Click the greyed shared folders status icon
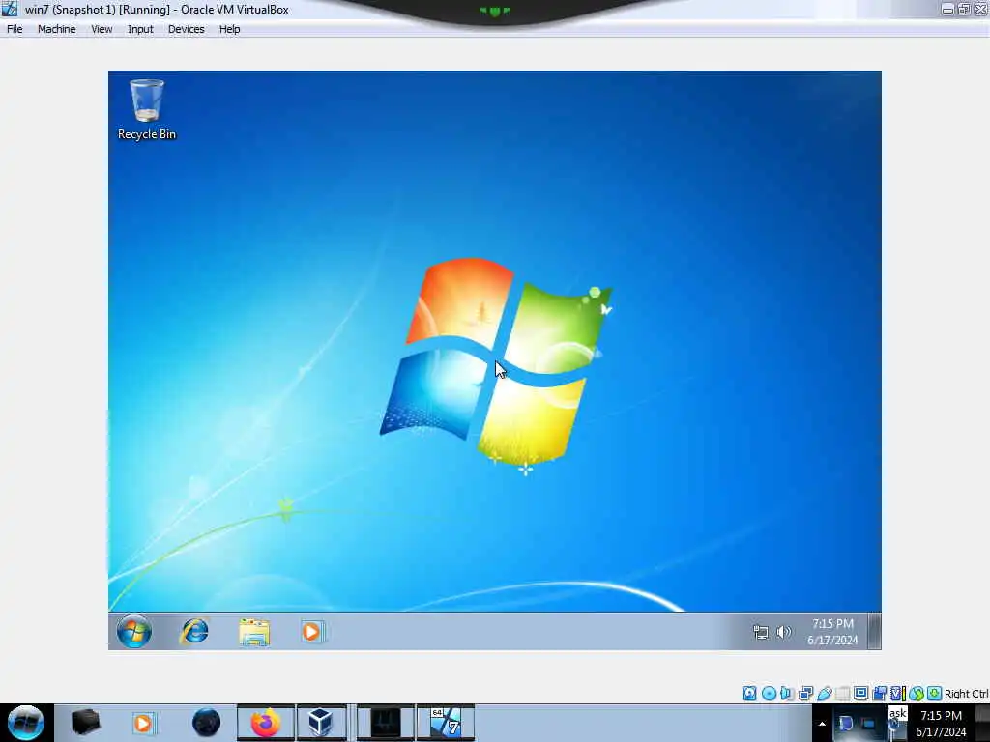 [x=843, y=694]
